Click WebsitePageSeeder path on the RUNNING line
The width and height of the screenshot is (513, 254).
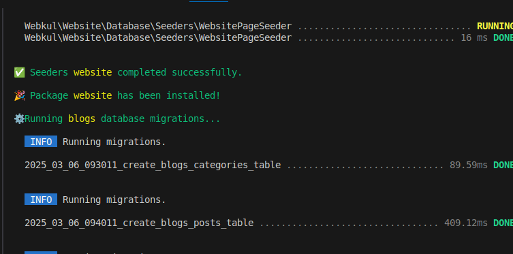(158, 26)
